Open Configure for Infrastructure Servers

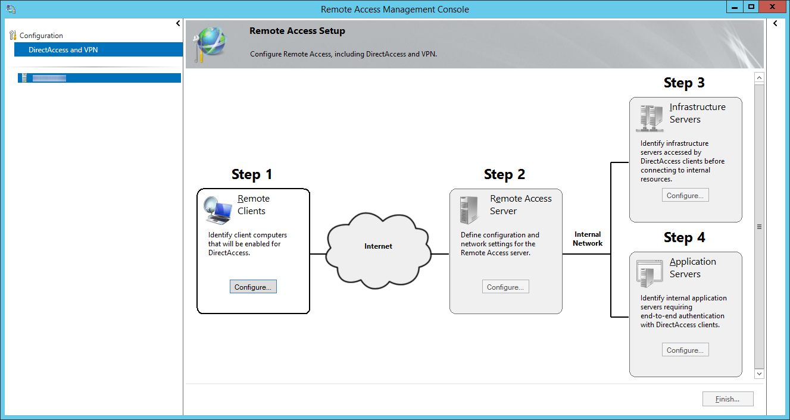685,195
